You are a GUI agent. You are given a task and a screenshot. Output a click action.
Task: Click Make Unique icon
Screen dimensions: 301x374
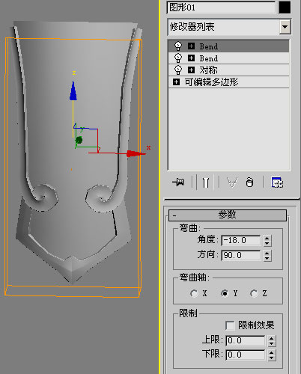click(232, 183)
